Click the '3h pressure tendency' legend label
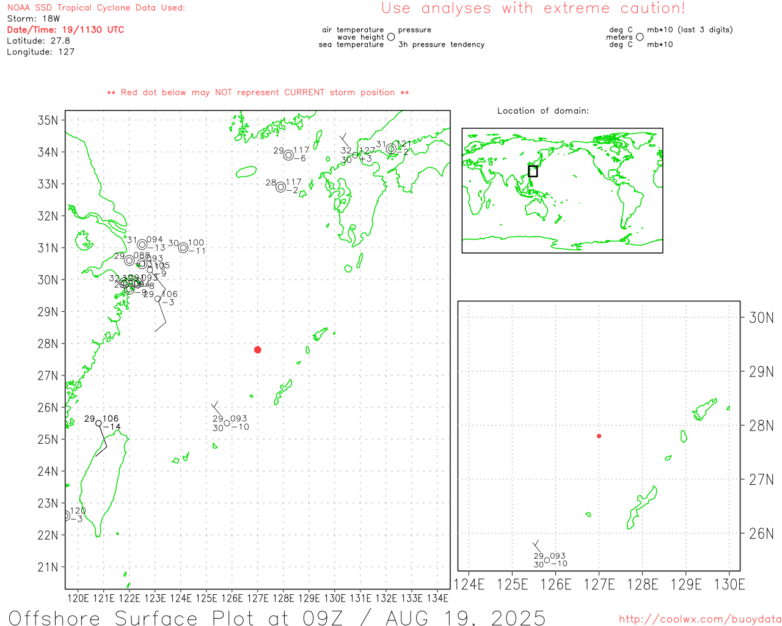 pyautogui.click(x=442, y=45)
